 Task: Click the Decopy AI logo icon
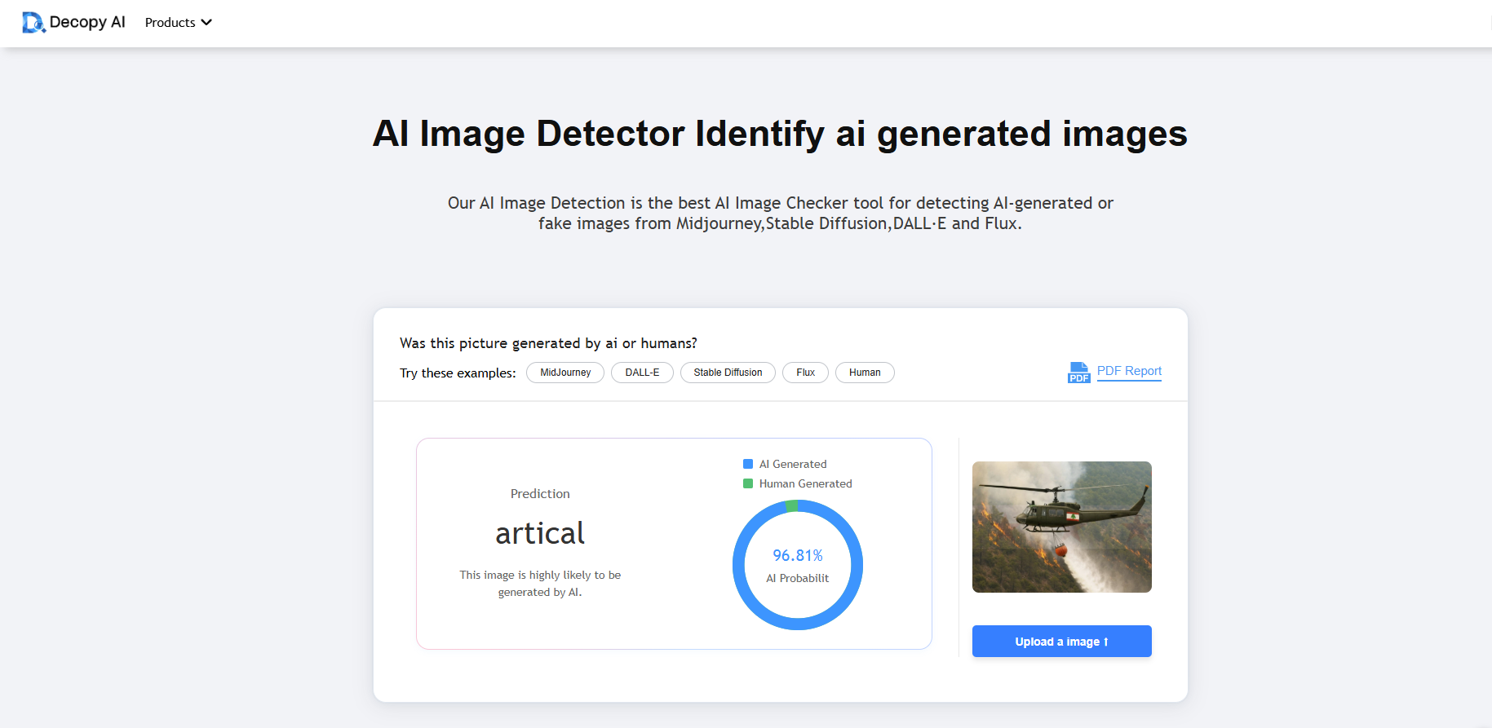pos(33,23)
